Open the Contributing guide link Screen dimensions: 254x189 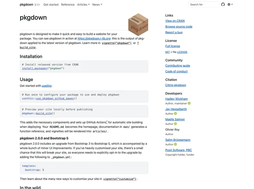[178, 66]
